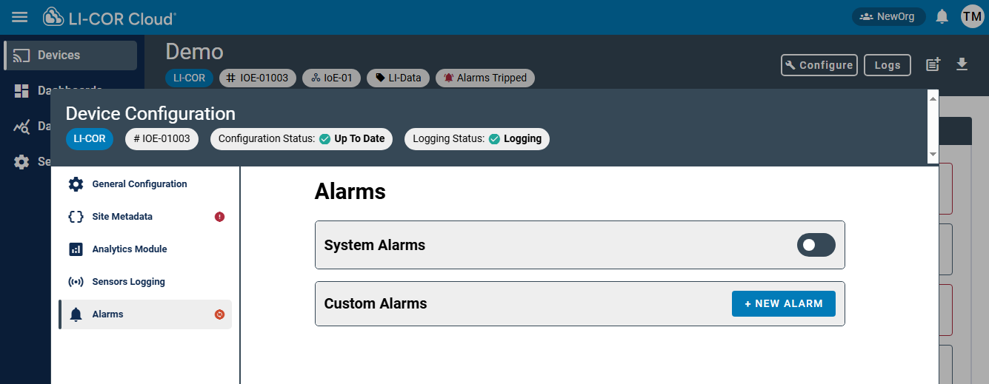Open the General Configuration section
The image size is (989, 384).
pyautogui.click(x=145, y=184)
